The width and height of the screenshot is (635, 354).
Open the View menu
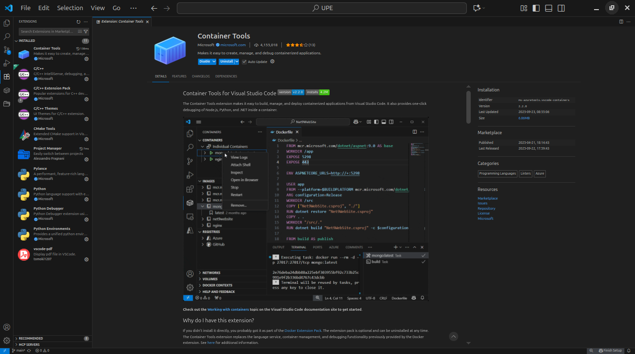pyautogui.click(x=97, y=8)
